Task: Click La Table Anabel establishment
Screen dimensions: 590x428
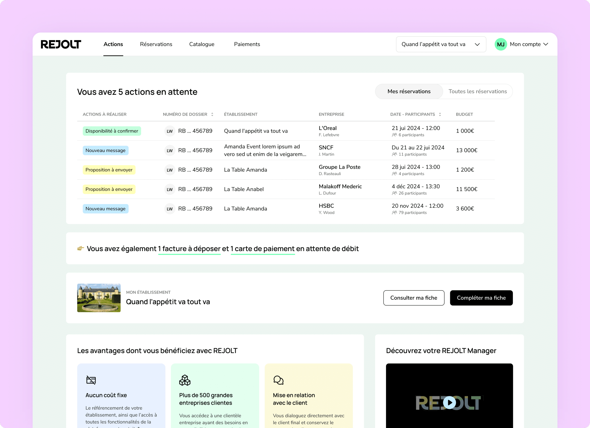Action: pyautogui.click(x=244, y=189)
